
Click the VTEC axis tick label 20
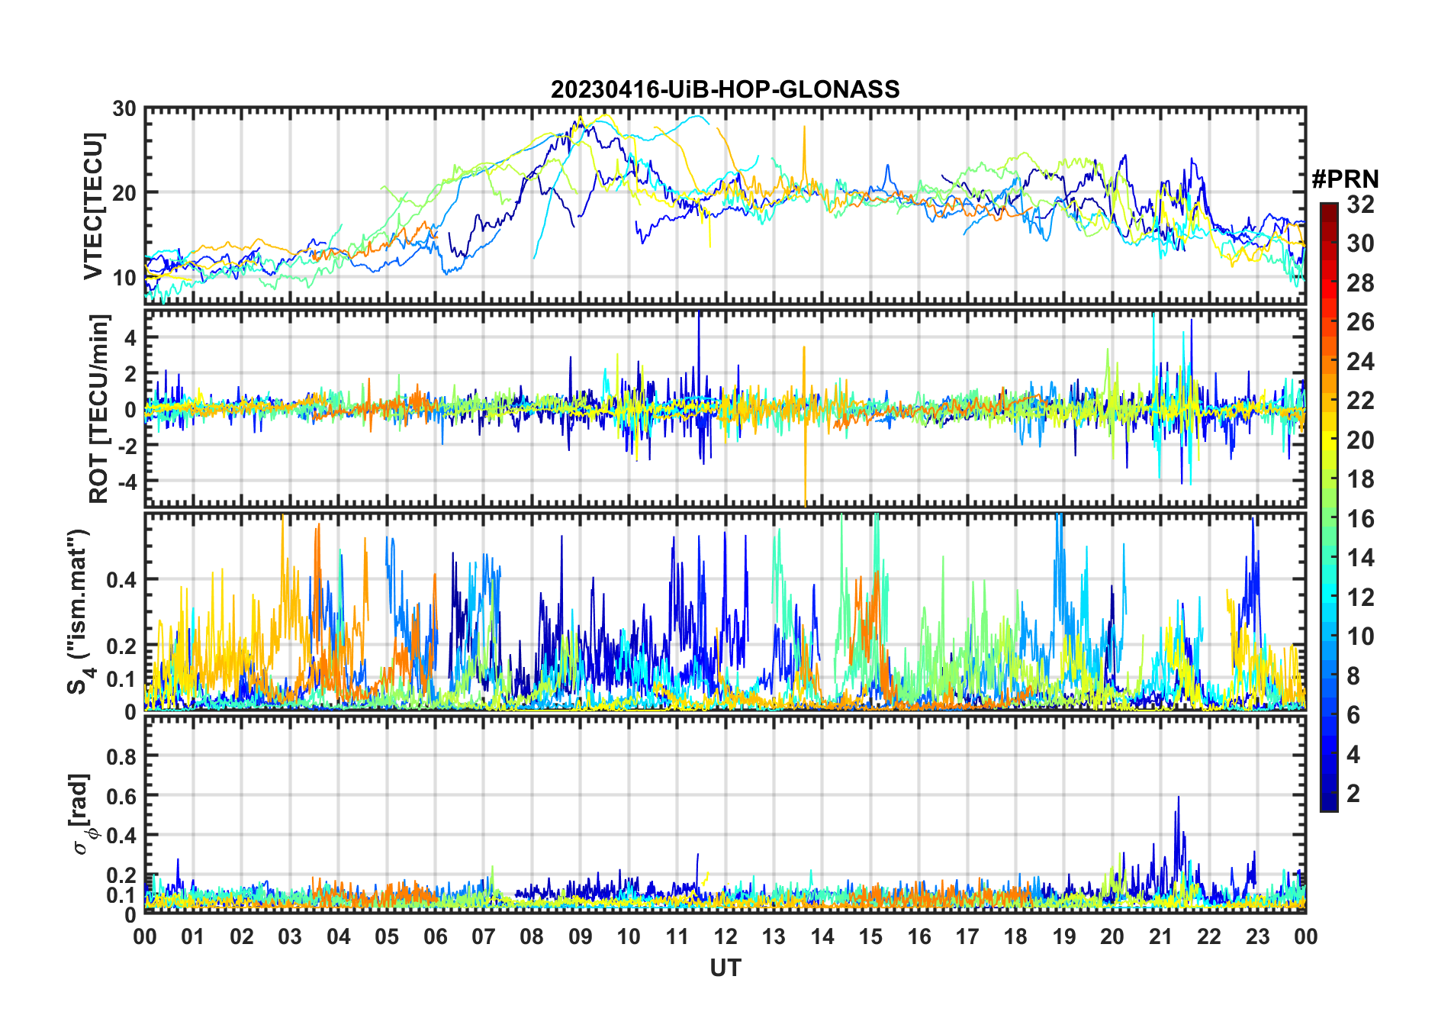(x=124, y=192)
